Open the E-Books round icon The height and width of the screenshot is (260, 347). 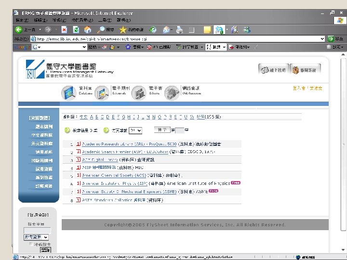[x=139, y=93]
